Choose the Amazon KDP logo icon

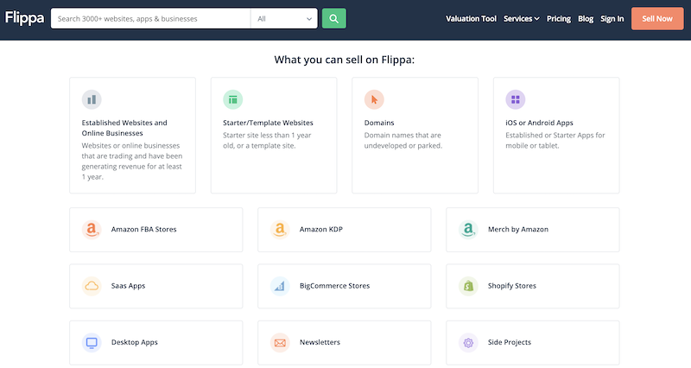pos(280,230)
